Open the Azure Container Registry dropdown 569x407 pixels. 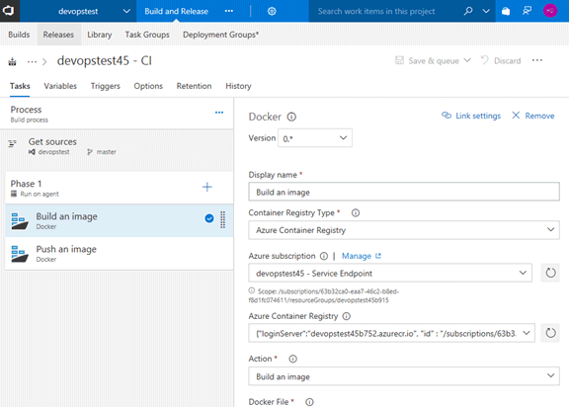coord(391,333)
